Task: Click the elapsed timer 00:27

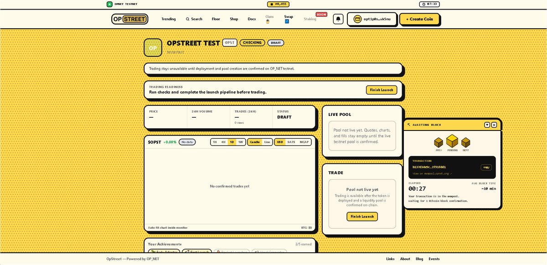Action: coord(417,189)
